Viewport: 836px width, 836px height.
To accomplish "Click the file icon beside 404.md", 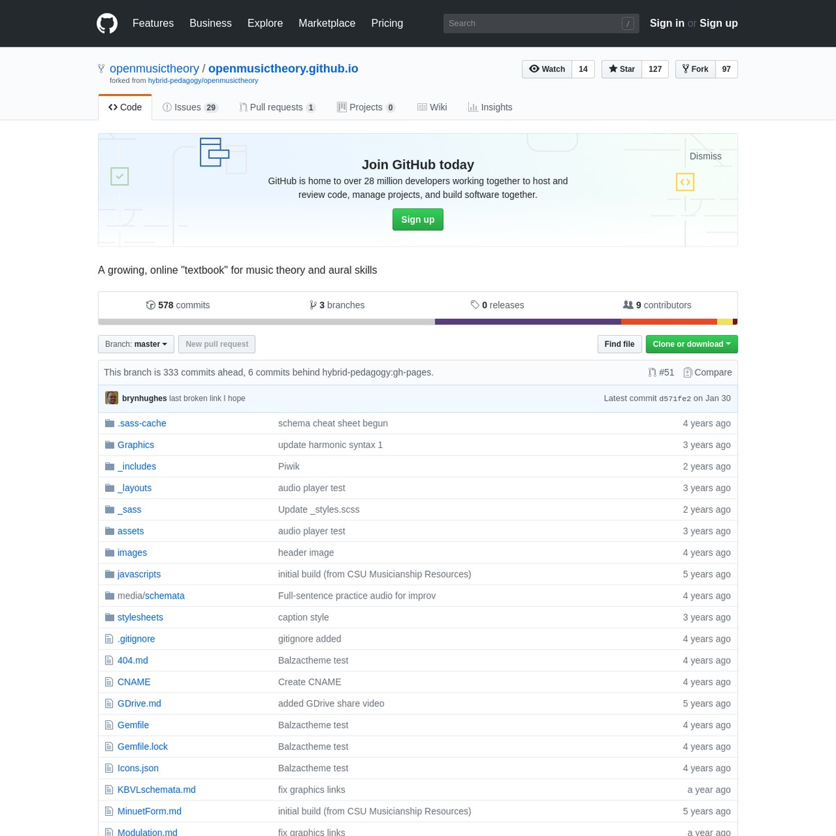I will [x=109, y=660].
